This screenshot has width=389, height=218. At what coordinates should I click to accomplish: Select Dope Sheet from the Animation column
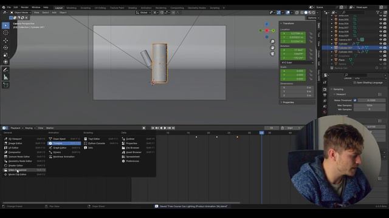64,139
